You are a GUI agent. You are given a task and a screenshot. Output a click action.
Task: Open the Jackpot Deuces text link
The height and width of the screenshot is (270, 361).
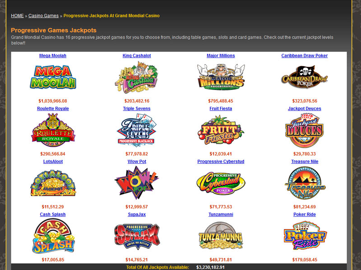tap(305, 108)
